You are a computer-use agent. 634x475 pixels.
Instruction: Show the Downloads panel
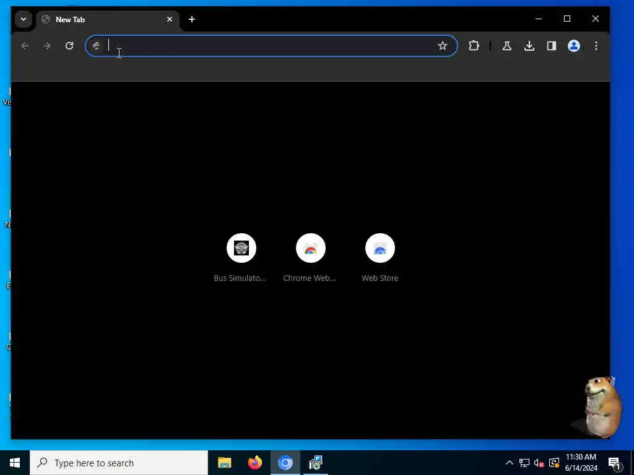(x=529, y=46)
